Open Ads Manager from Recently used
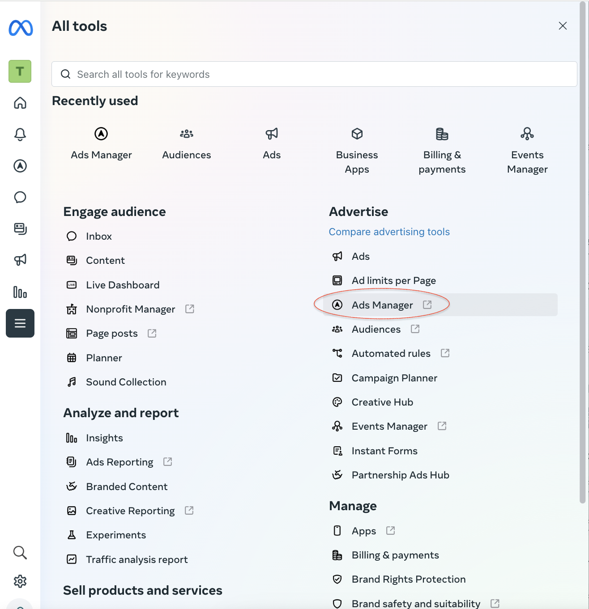Viewport: 589px width, 609px height. pyautogui.click(x=101, y=144)
